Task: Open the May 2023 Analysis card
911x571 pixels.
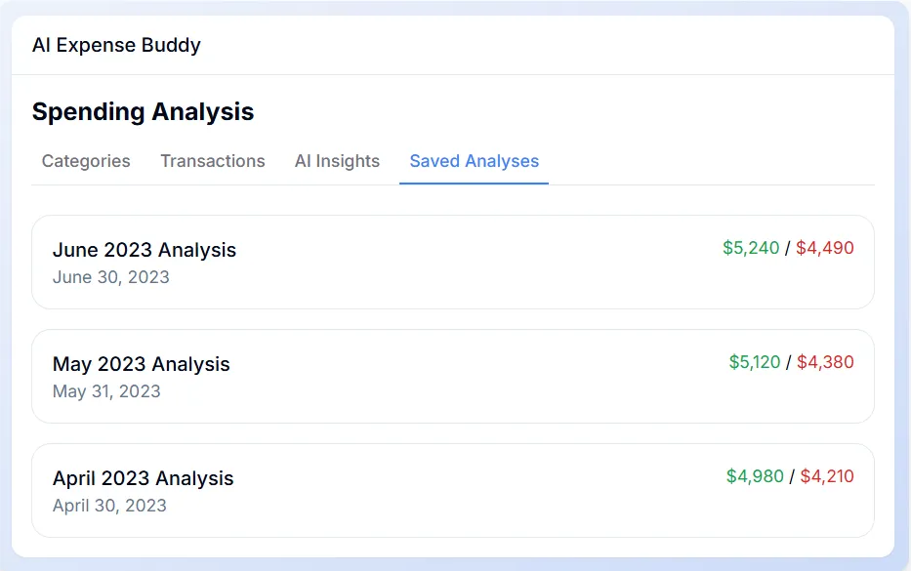Action: click(455, 376)
